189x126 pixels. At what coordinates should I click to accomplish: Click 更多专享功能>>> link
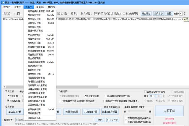[x=112, y=107]
